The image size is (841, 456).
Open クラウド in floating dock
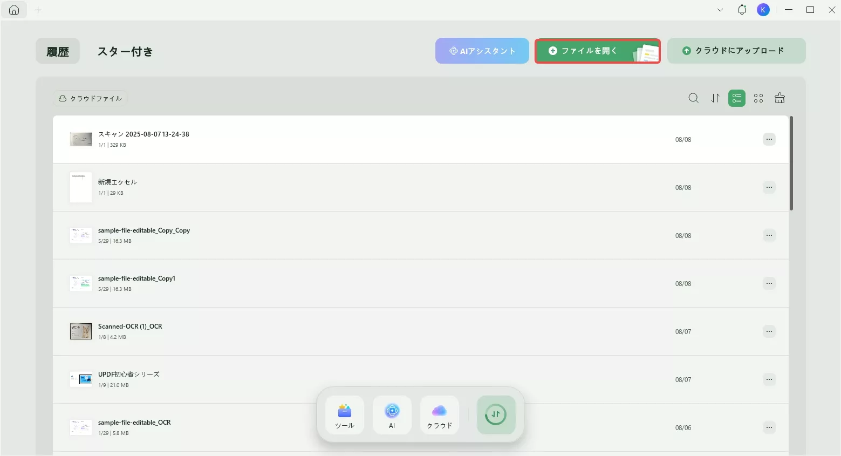click(440, 415)
